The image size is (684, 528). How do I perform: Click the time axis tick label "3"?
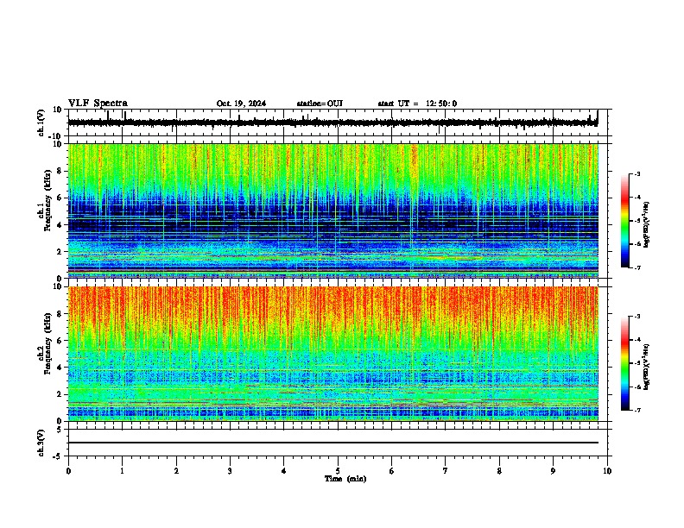230,471
